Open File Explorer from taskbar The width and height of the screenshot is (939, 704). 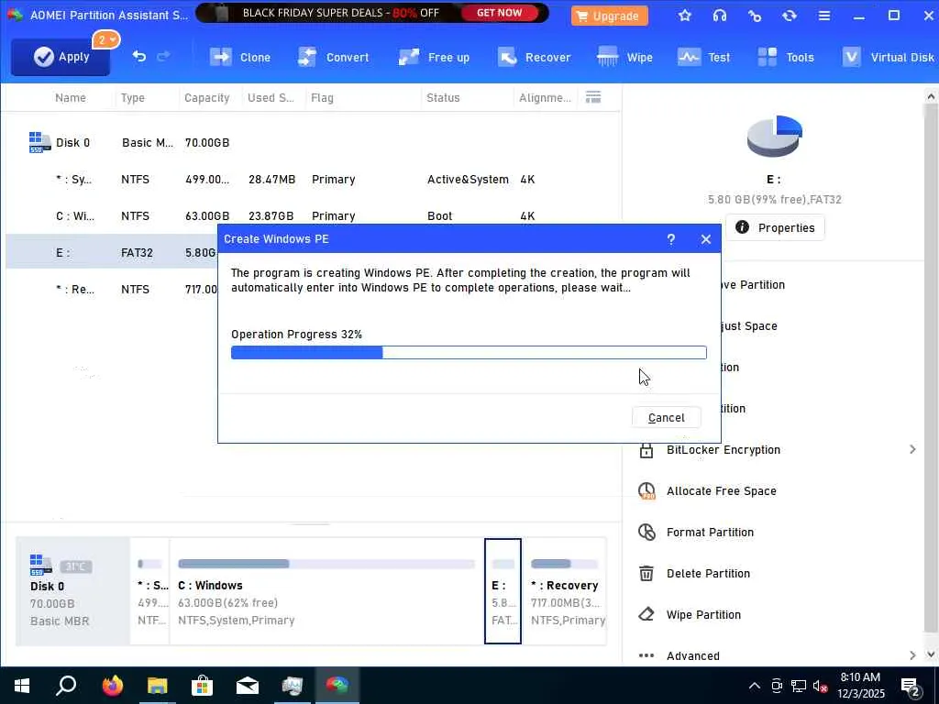[x=157, y=686]
